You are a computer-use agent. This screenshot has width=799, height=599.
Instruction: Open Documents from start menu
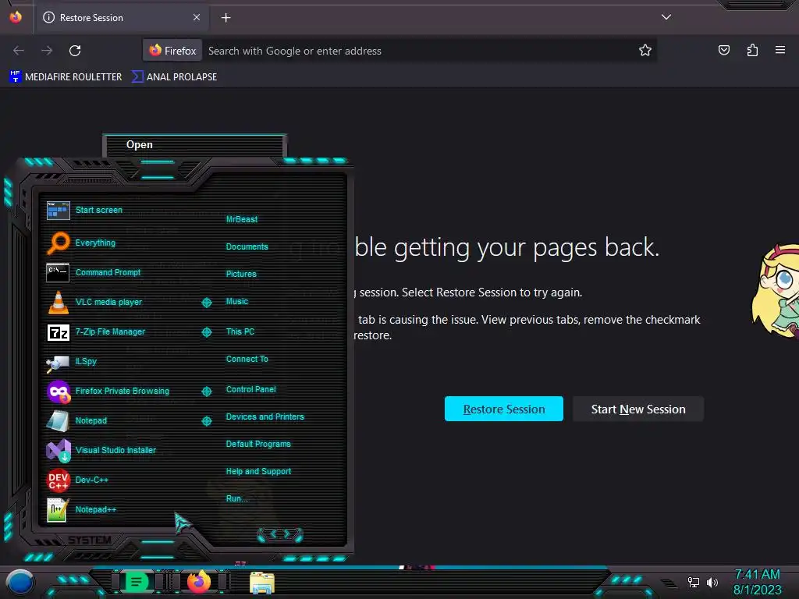coord(247,246)
